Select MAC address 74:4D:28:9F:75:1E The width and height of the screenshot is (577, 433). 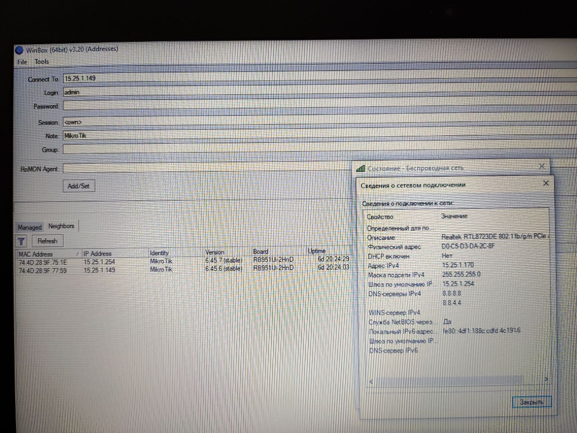[x=43, y=263]
